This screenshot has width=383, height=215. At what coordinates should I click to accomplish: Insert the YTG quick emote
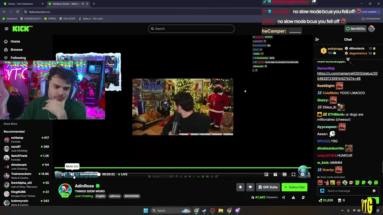point(332,183)
